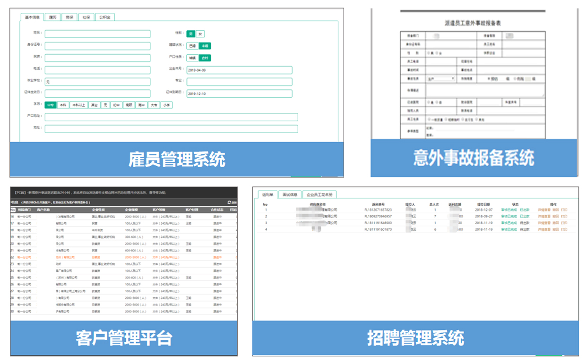Switch to the 企业员工花名册 tab
586x362 pixels.
[319, 194]
